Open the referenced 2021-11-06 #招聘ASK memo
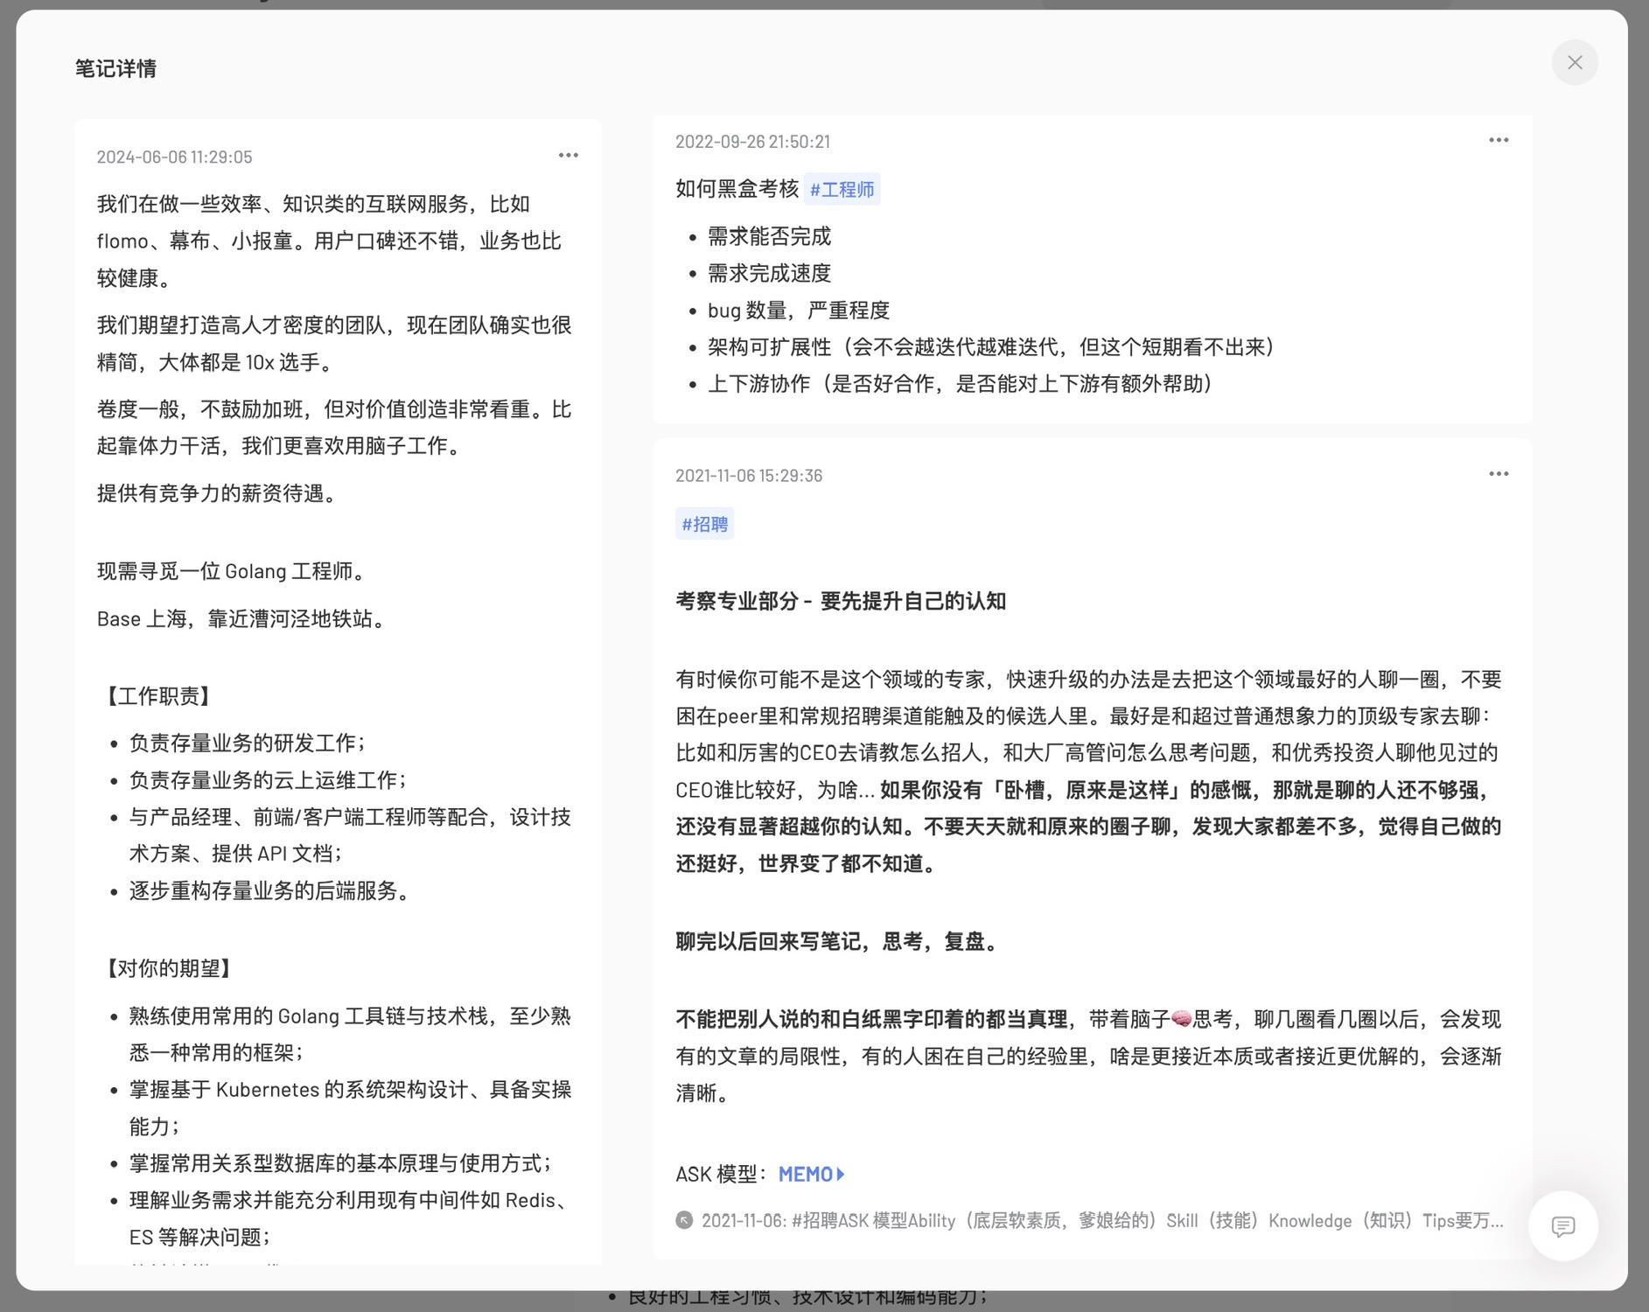This screenshot has height=1312, width=1649. tap(1102, 1220)
